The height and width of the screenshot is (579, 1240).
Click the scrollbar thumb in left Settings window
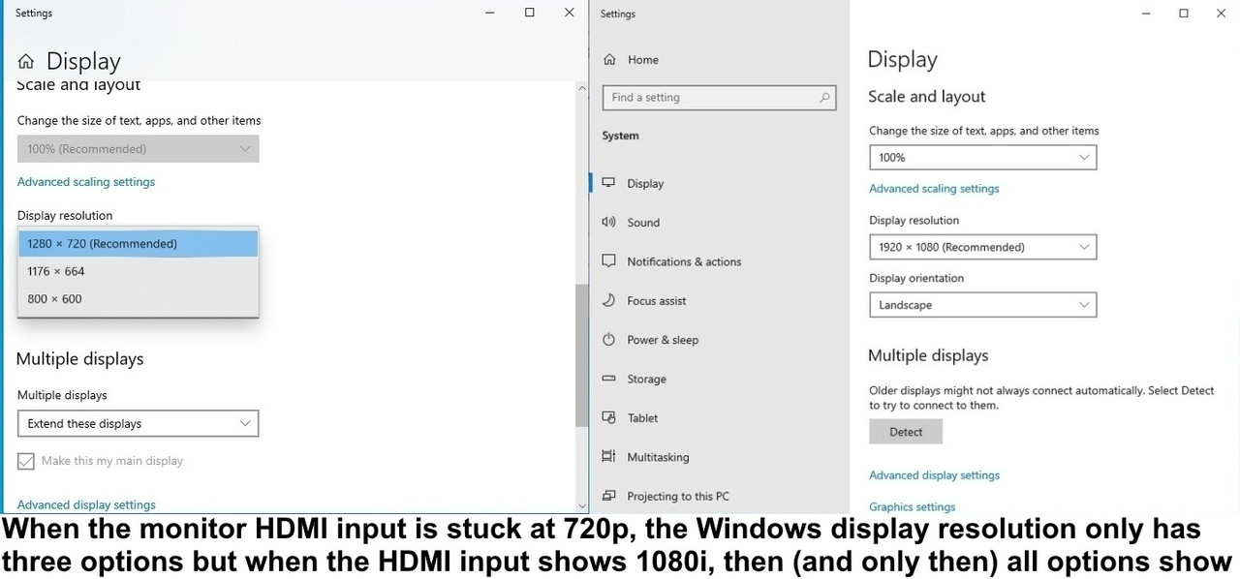581,355
